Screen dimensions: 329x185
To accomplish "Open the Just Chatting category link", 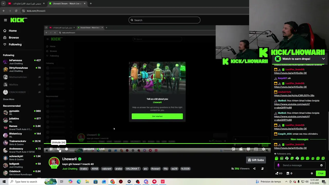I will pyautogui.click(x=70, y=169).
